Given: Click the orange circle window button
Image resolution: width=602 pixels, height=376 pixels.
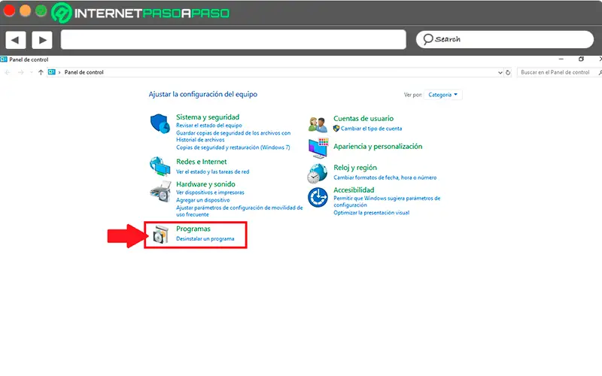Looking at the screenshot, I should (x=25, y=11).
